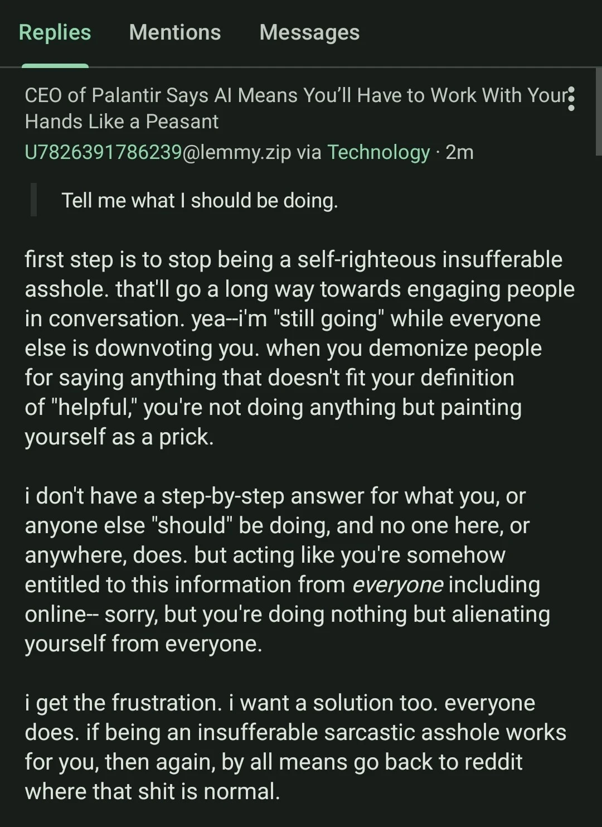602x827 pixels.
Task: Select the active Replies tab
Action: coord(54,32)
